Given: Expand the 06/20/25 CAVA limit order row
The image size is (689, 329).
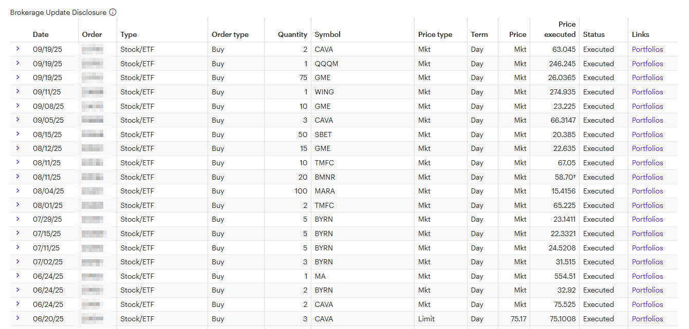Looking at the screenshot, I should point(17,318).
